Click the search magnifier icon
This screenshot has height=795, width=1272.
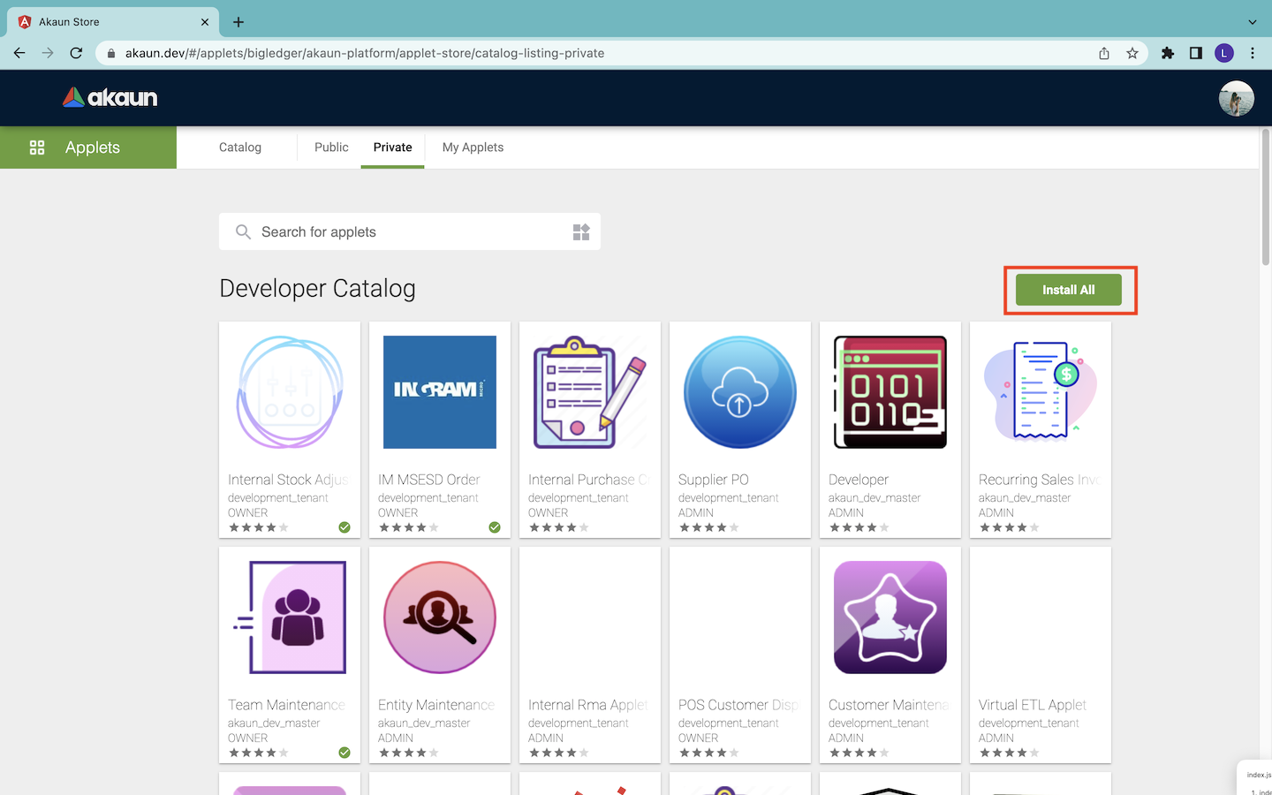243,232
